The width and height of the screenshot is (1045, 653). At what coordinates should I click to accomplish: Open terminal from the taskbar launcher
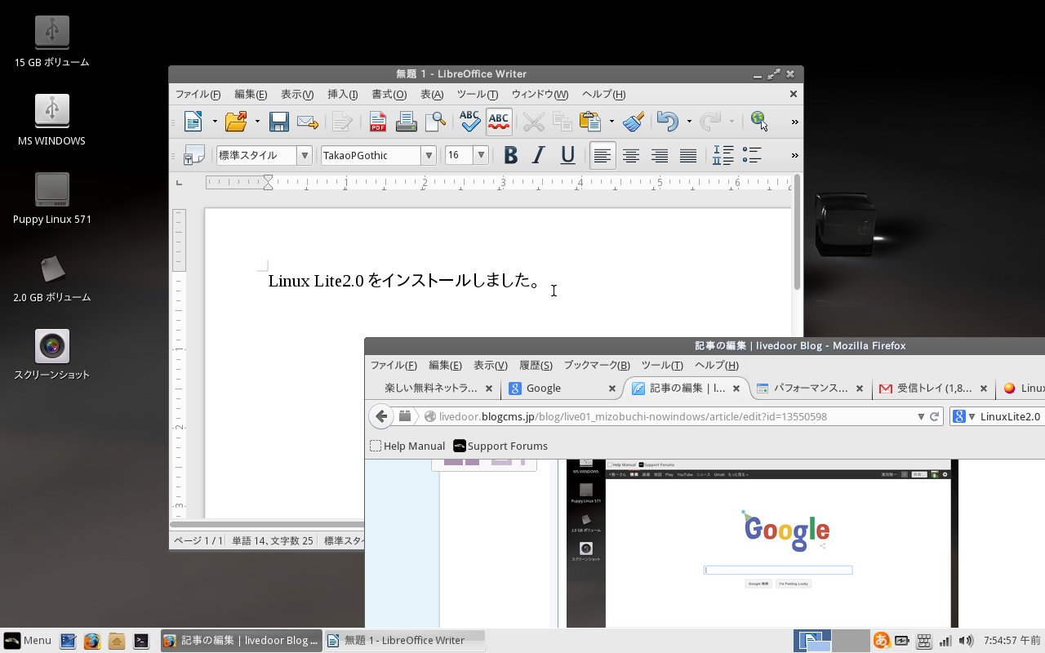[140, 641]
